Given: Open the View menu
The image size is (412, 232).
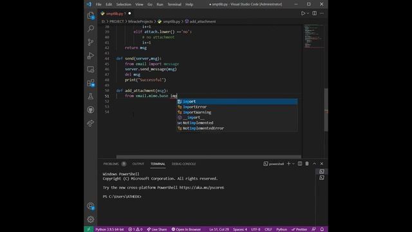Looking at the screenshot, I should 139,5.
